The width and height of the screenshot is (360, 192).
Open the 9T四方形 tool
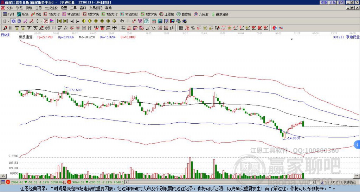(129, 14)
